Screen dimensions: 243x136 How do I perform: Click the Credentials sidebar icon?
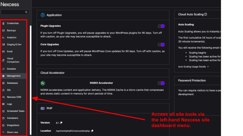pos(3,23)
